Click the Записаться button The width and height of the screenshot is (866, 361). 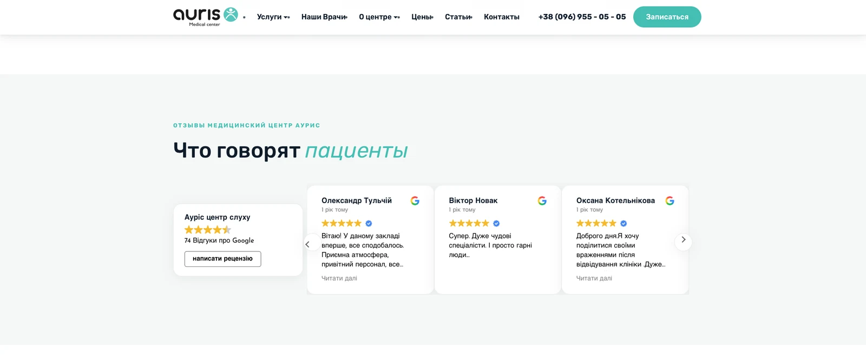(x=667, y=17)
